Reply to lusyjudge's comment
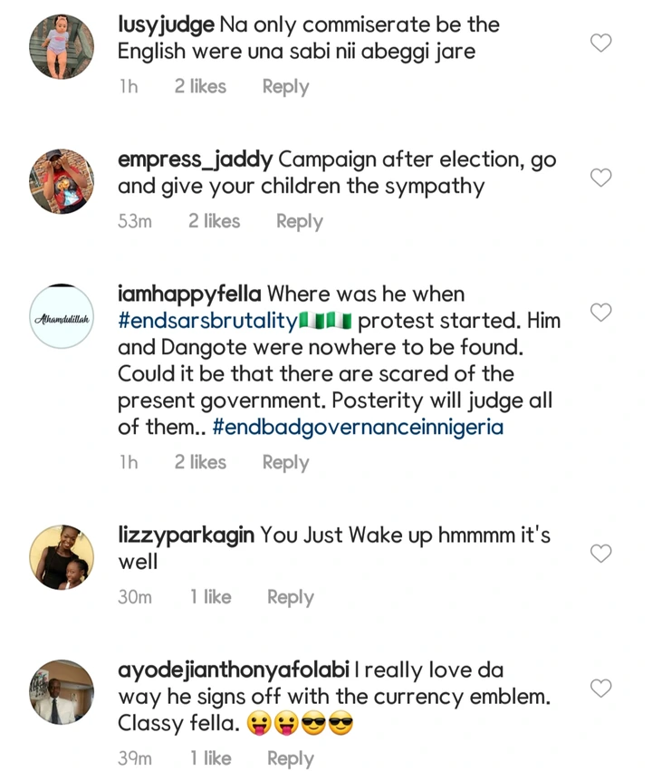 pyautogui.click(x=285, y=87)
